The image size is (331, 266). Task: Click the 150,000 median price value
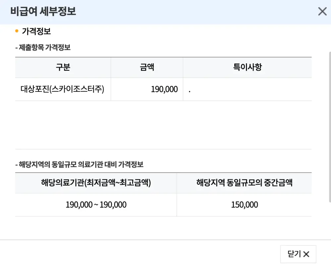point(244,205)
